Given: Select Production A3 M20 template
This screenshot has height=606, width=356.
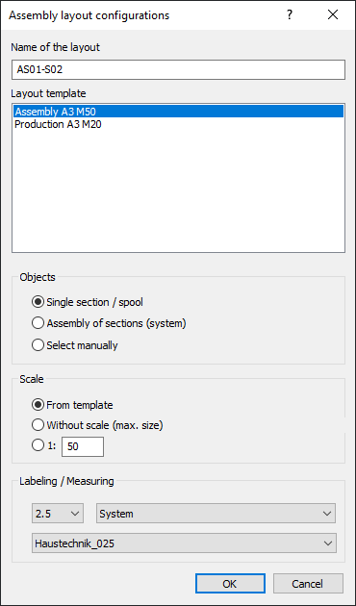Looking at the screenshot, I should pos(178,124).
